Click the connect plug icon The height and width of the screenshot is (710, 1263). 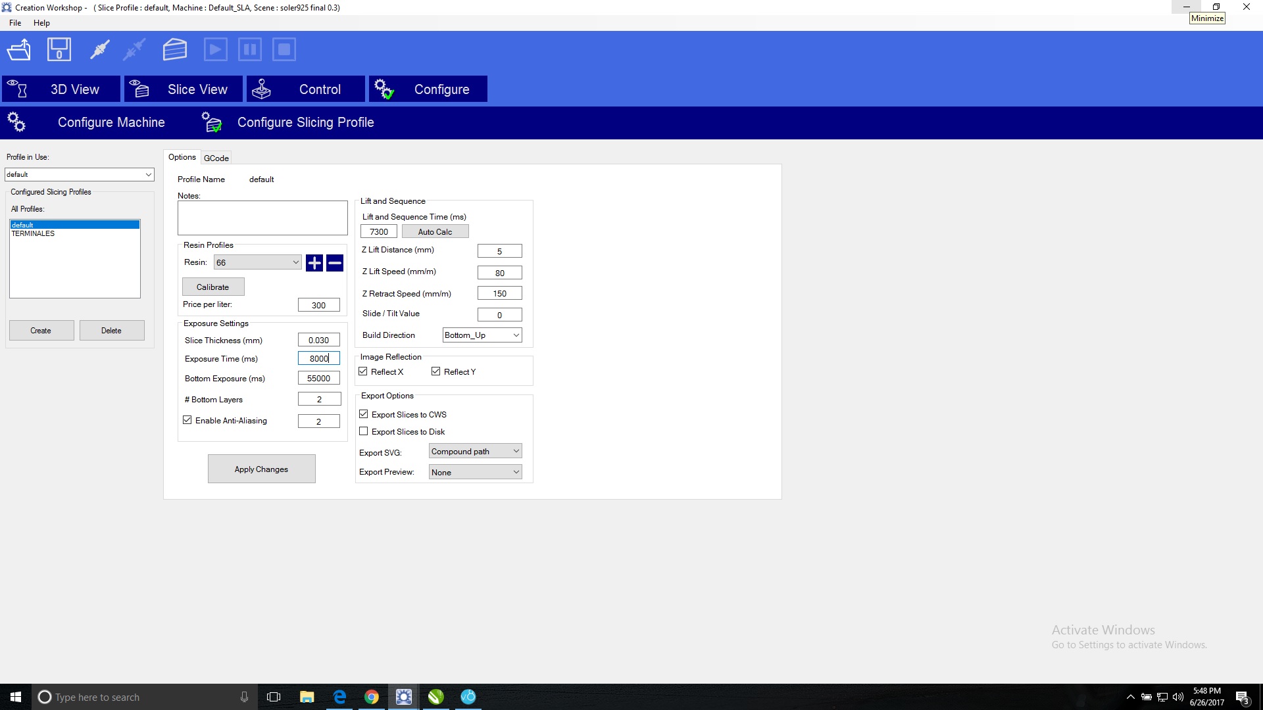point(99,50)
